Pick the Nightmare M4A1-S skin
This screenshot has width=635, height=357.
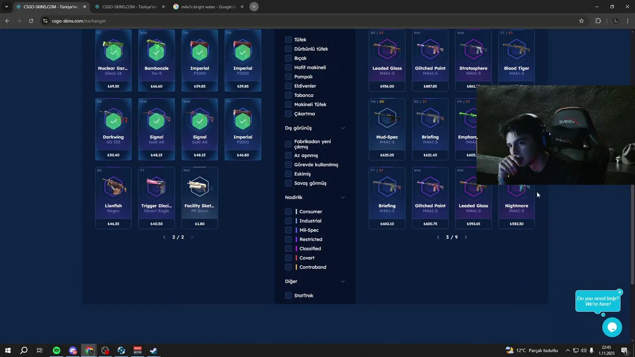click(516, 206)
